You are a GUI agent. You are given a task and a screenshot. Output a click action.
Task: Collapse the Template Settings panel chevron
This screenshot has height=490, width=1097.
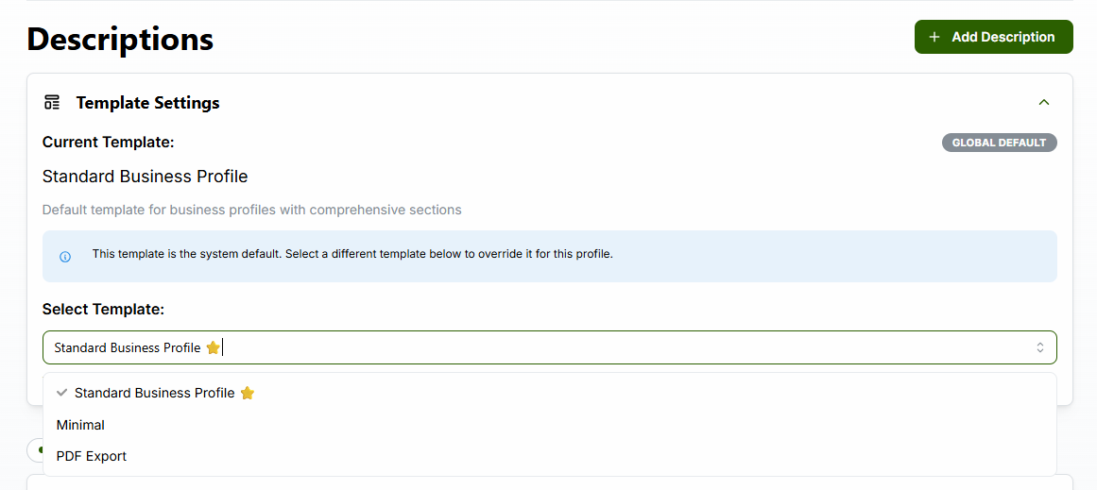1043,102
